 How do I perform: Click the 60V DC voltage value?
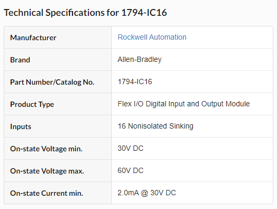130,171
